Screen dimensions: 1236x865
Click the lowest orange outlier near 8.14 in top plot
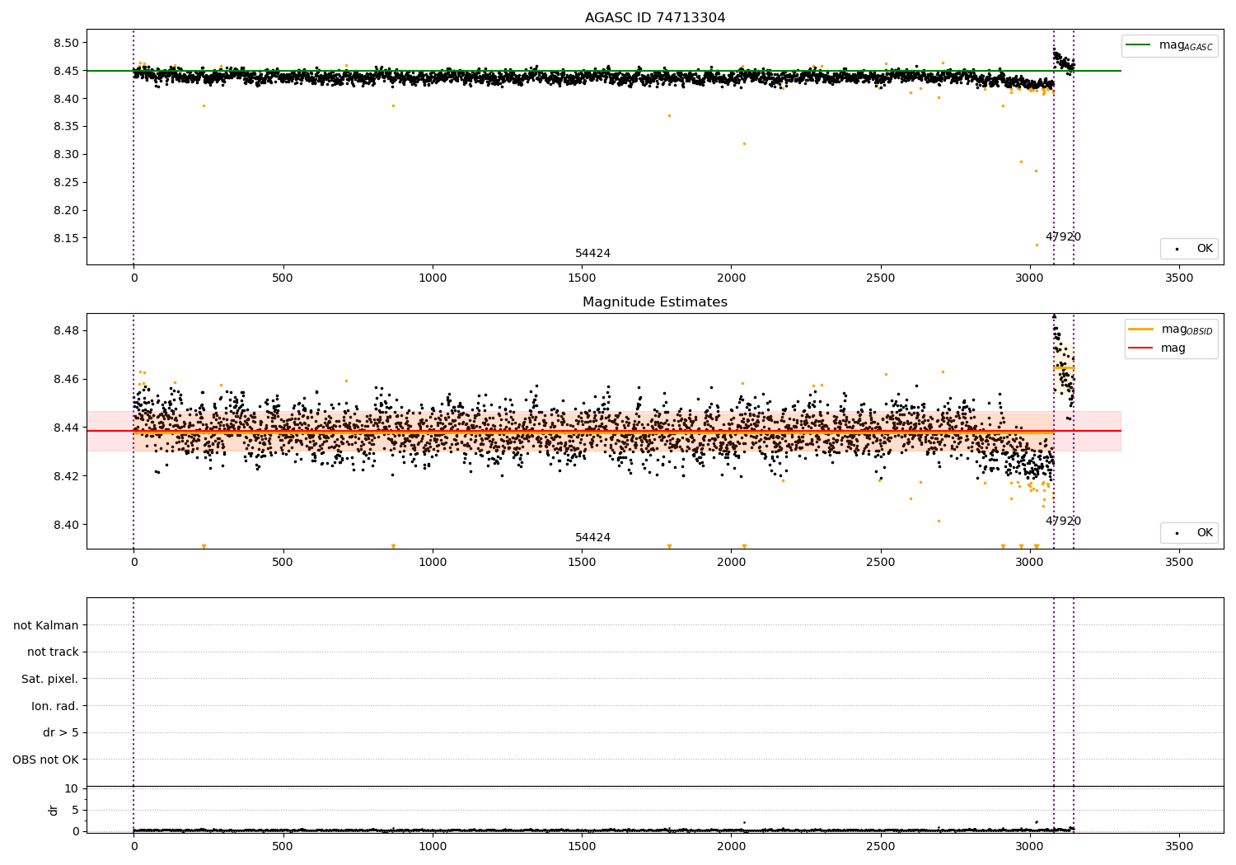pos(1037,245)
